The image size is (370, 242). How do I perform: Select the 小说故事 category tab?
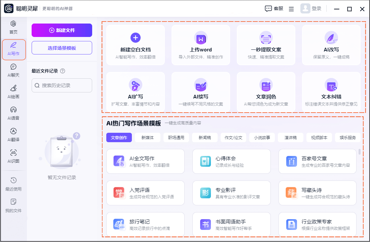click(262, 137)
